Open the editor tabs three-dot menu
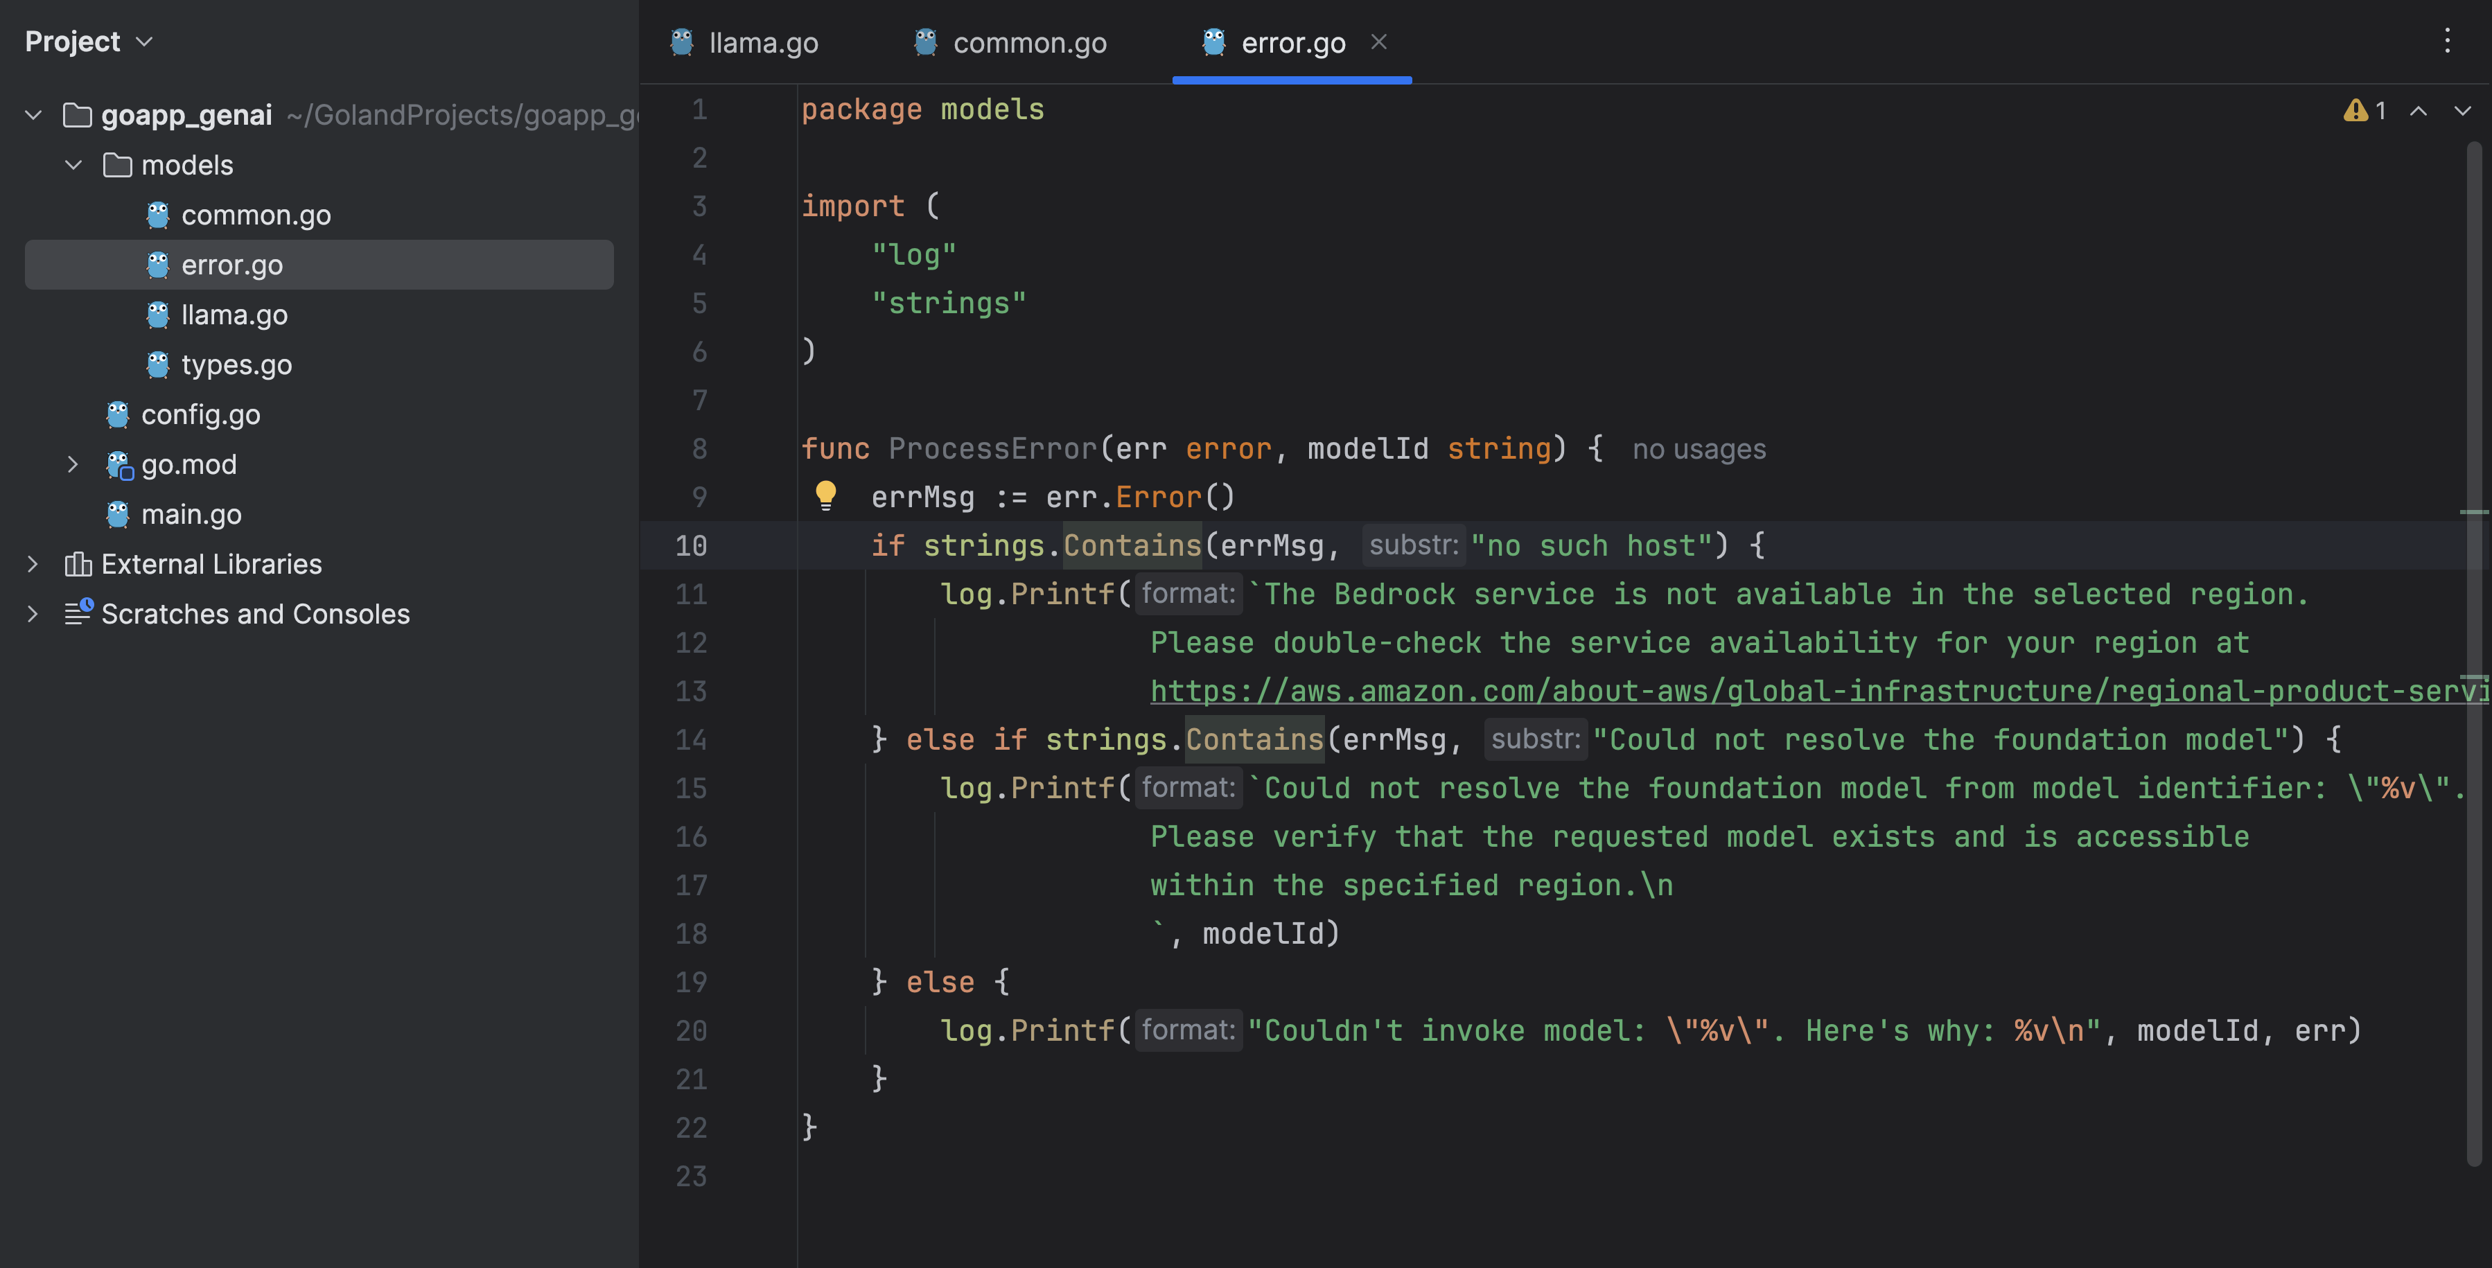 [2446, 41]
